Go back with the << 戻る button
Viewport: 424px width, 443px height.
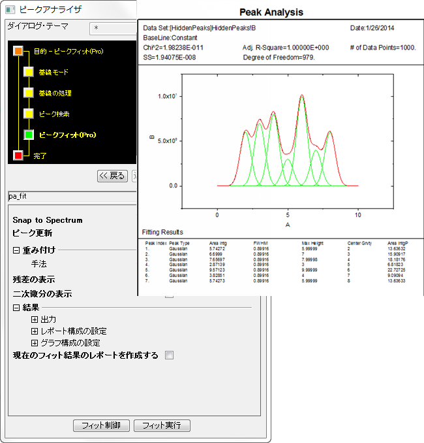112,176
